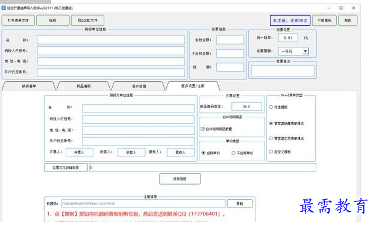
Task: Click the 复核人 input box
Action: pos(181,152)
